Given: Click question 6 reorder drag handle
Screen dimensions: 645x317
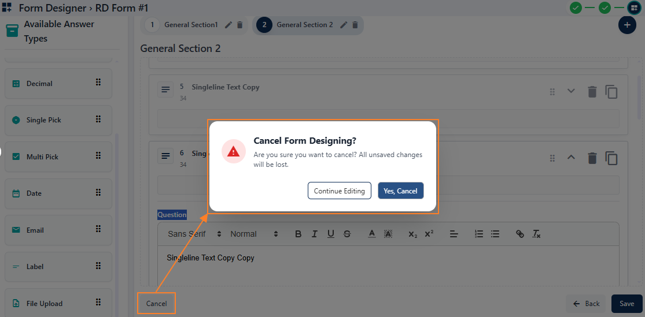Looking at the screenshot, I should click(552, 158).
